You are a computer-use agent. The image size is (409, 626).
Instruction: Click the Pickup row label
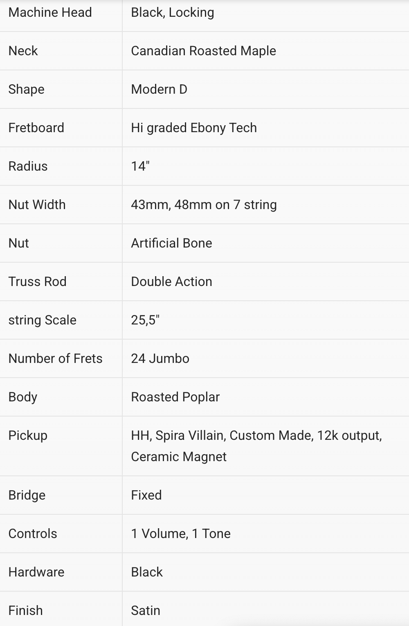pyautogui.click(x=28, y=435)
